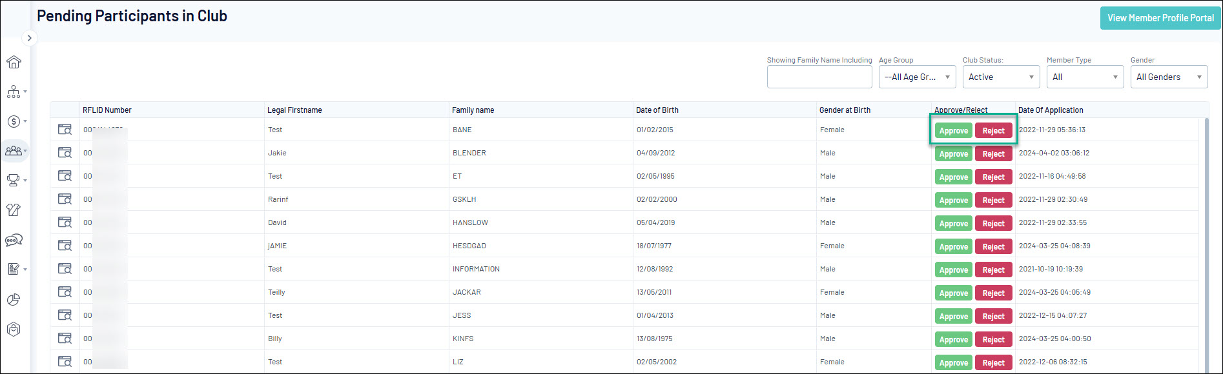Screen dimensions: 1223x374
Task: Open the Member Type dropdown
Action: [x=1085, y=77]
